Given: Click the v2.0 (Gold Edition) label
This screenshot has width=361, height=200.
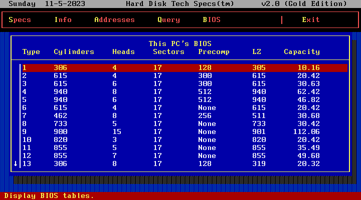Looking at the screenshot, I should [x=304, y=3].
